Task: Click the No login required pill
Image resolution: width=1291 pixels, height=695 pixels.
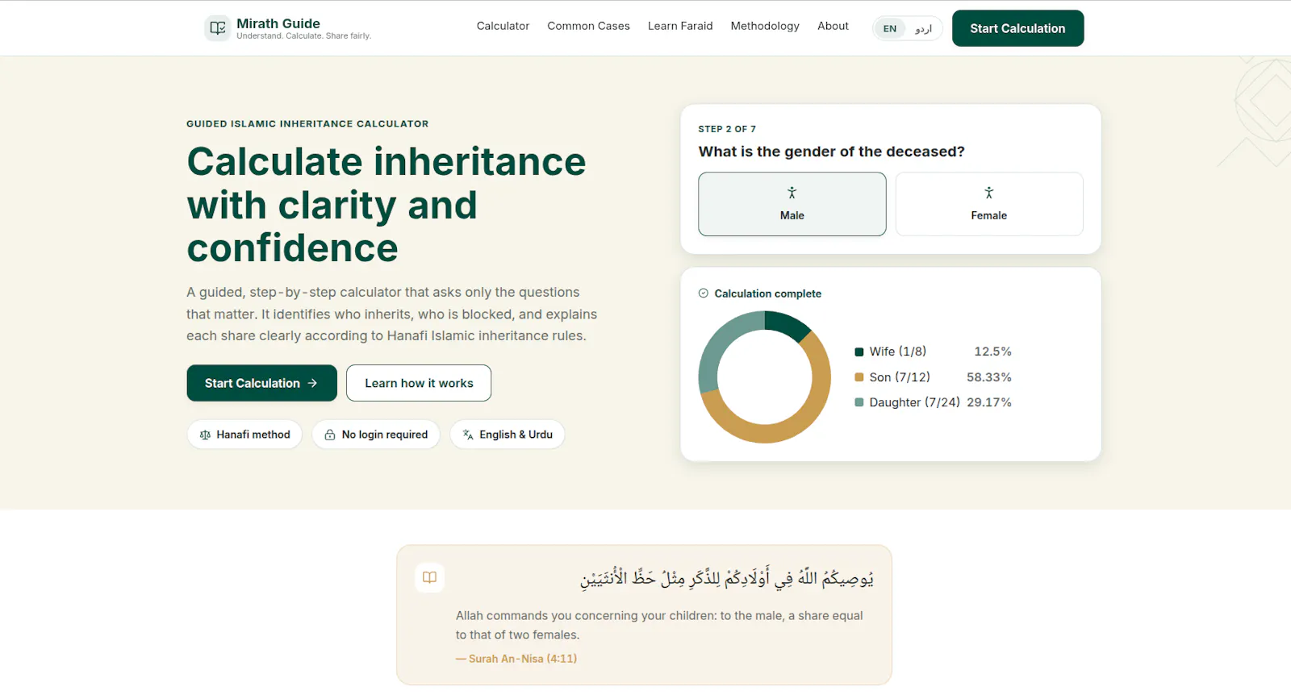Action: (x=376, y=435)
